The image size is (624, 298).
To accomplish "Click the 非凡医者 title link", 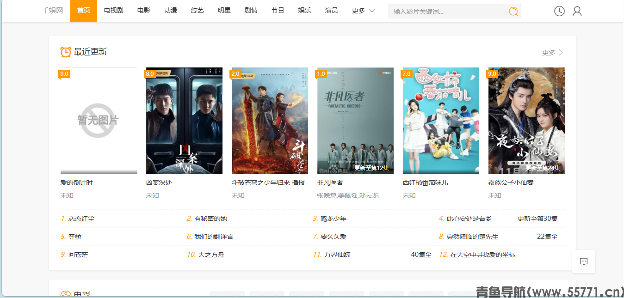I will point(330,183).
